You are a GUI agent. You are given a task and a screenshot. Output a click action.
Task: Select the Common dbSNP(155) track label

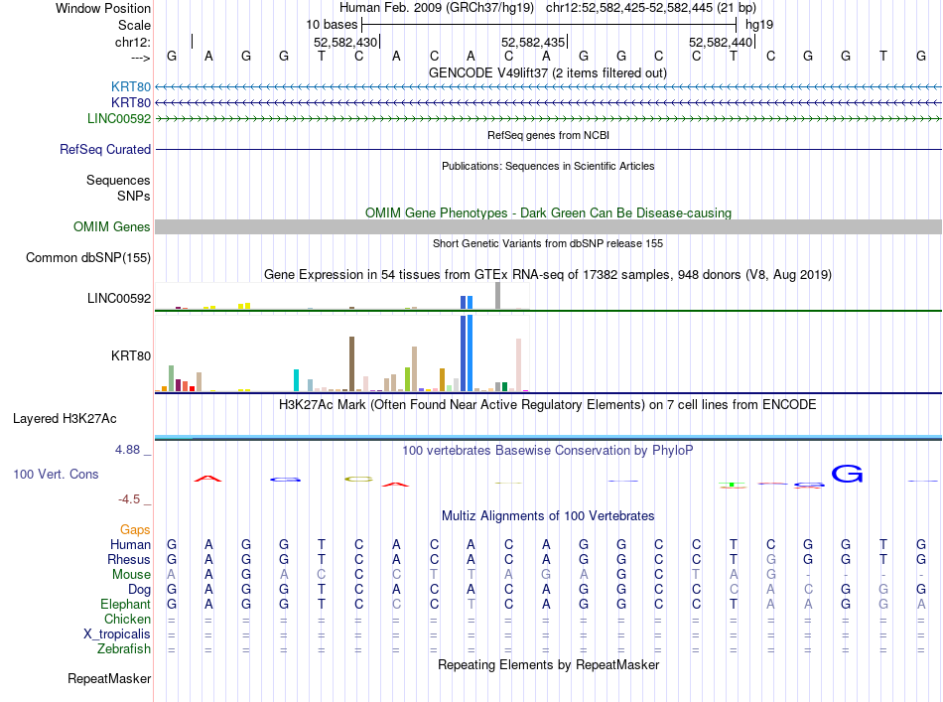click(88, 257)
